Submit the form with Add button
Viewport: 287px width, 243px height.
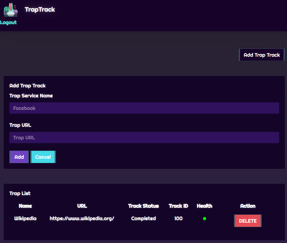click(19, 157)
